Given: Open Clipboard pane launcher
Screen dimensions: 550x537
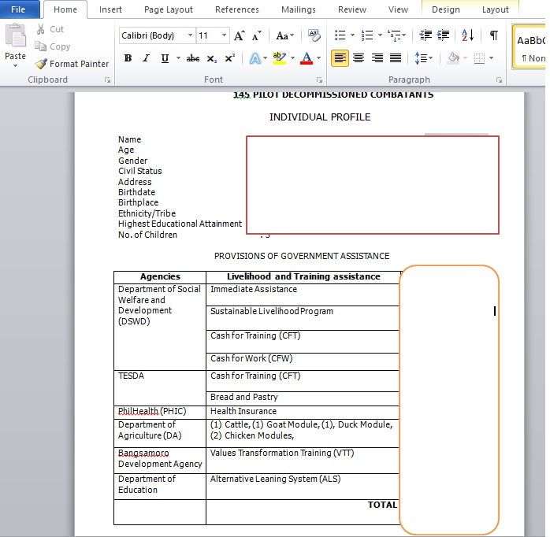Looking at the screenshot, I should pos(107,80).
